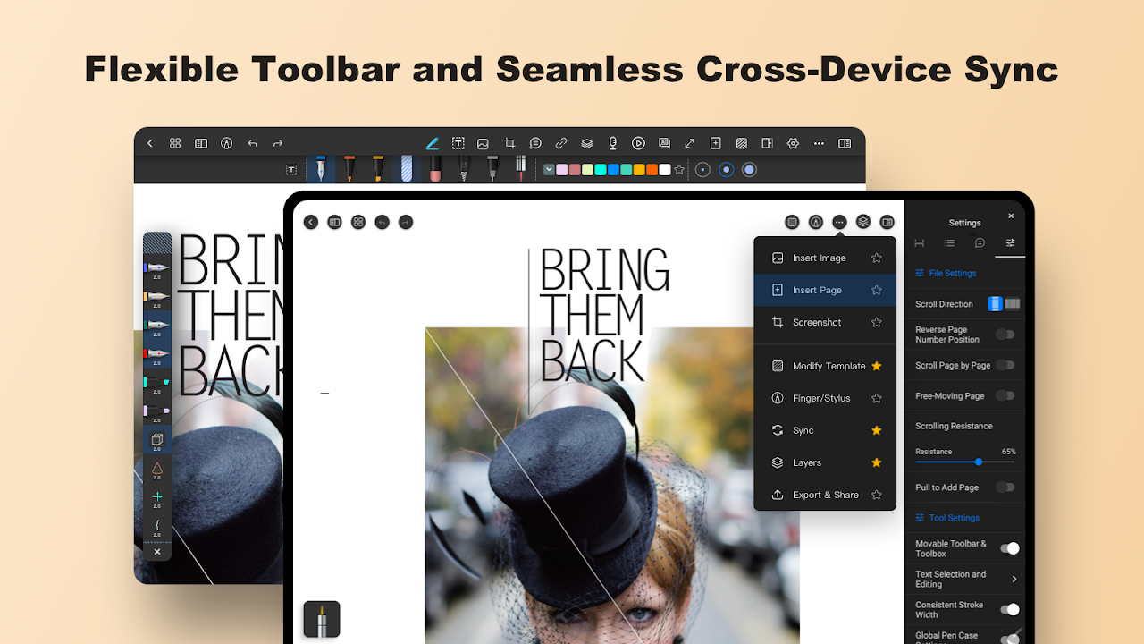Screen dimensions: 1144x644
Task: Click the three-dot More menu
Action: coord(838,222)
